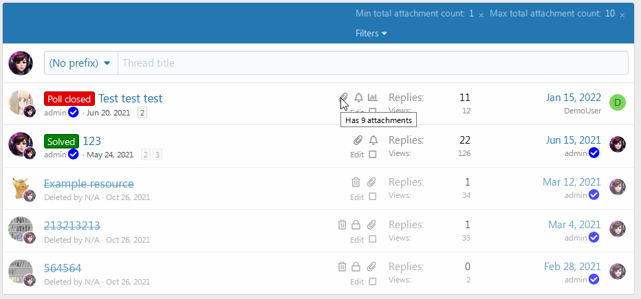Image resolution: width=641 pixels, height=299 pixels.
Task: Remove Max total attachment count filter
Action: pyautogui.click(x=622, y=15)
